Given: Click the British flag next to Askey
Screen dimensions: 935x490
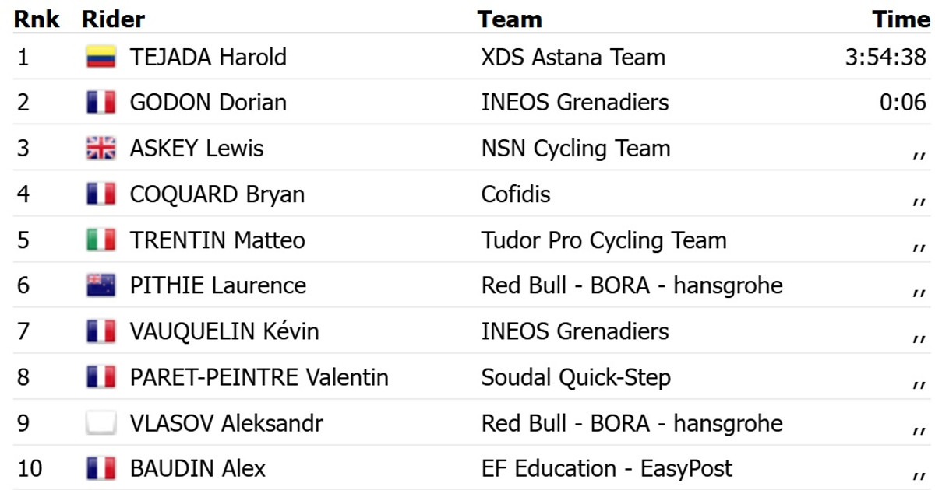Looking at the screenshot, I should (101, 149).
